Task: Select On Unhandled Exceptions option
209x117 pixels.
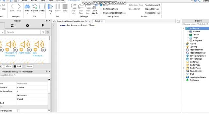Action: click(101, 13)
